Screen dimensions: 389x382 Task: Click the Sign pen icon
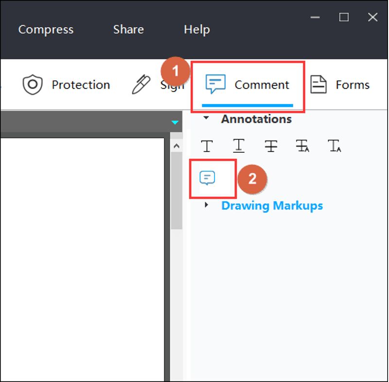tap(141, 84)
